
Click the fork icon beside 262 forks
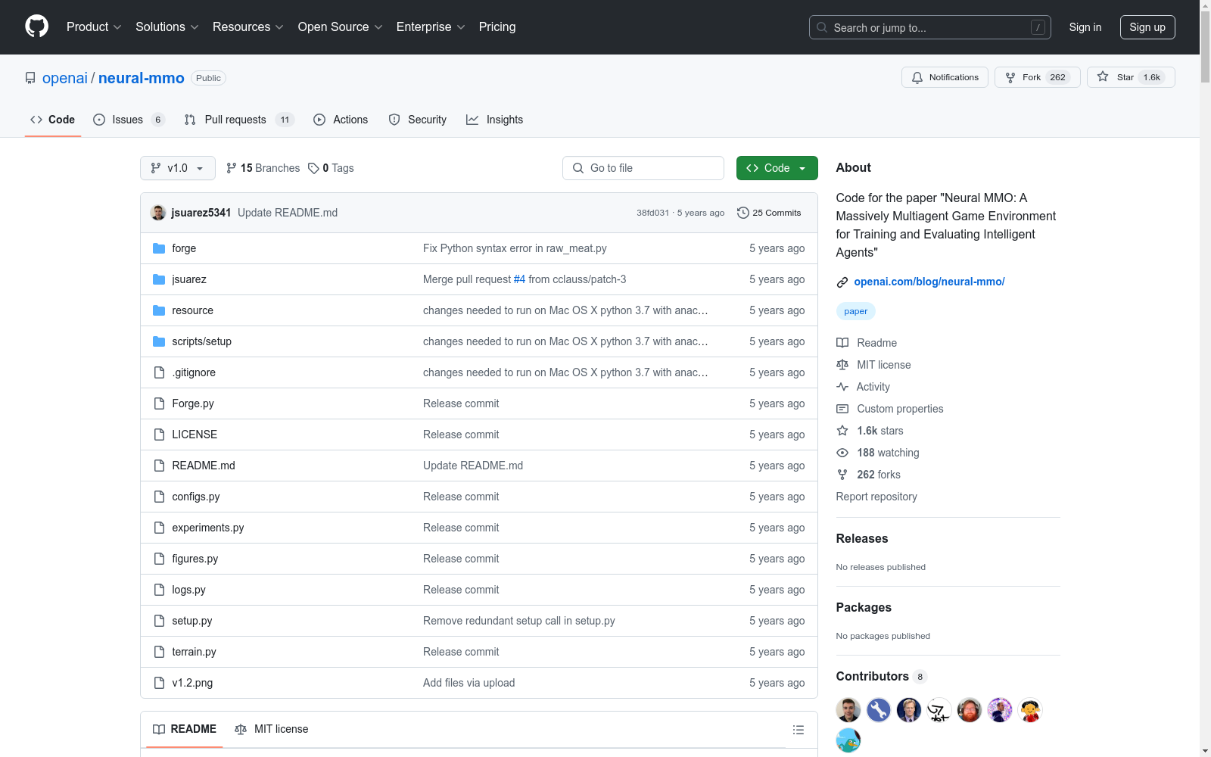coord(842,475)
